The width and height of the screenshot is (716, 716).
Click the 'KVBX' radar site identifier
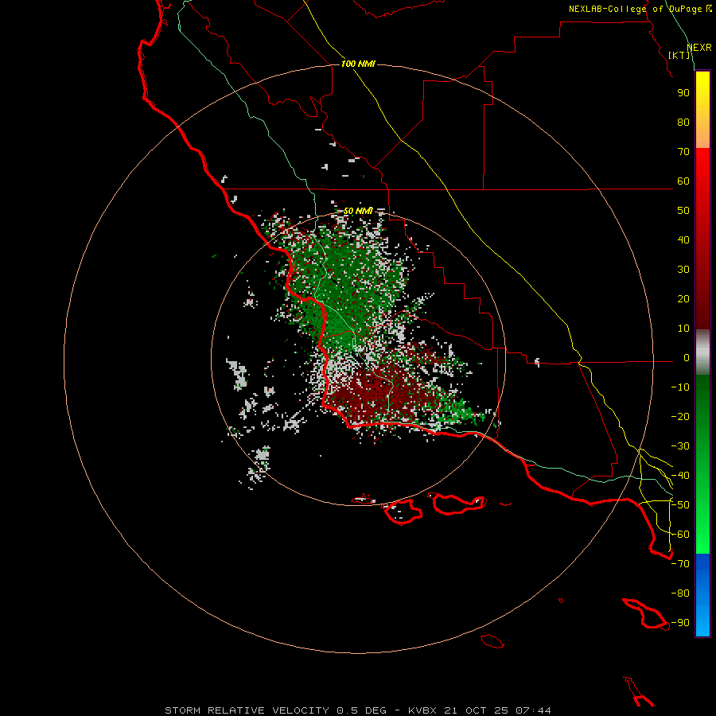(422, 710)
